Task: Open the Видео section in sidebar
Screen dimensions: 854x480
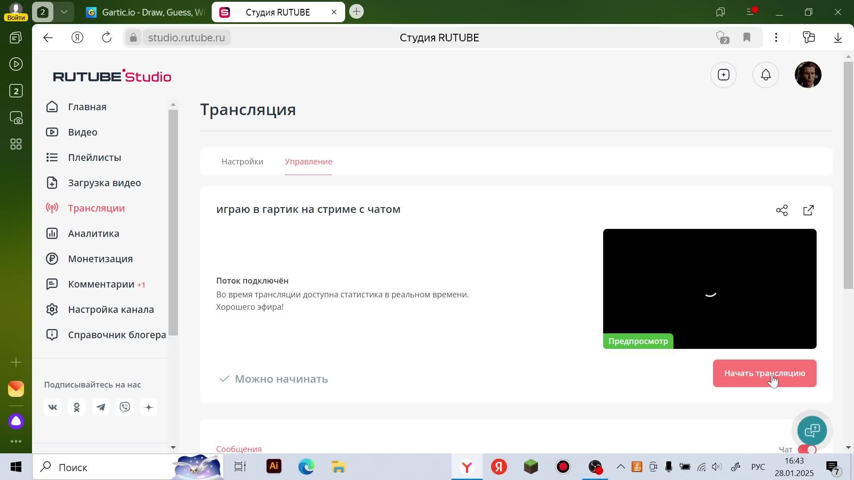Action: [72, 132]
